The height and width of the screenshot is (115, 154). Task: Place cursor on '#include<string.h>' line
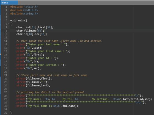24,14
